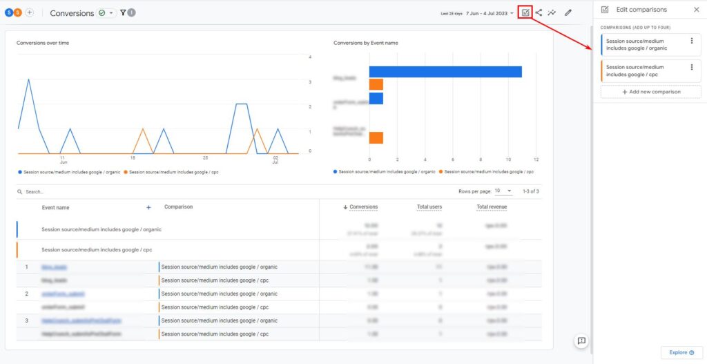Click the blue S comparison badge
The height and width of the screenshot is (364, 707).
pyautogui.click(x=9, y=12)
